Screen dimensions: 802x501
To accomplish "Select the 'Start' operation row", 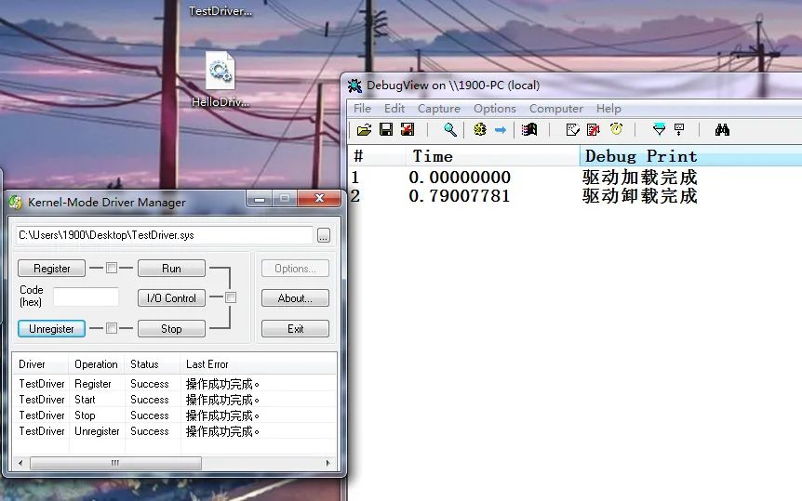I will (x=174, y=400).
